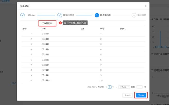The height and width of the screenshot is (105, 169).
Task: Go to next page with right arrow
Action: 116,87
